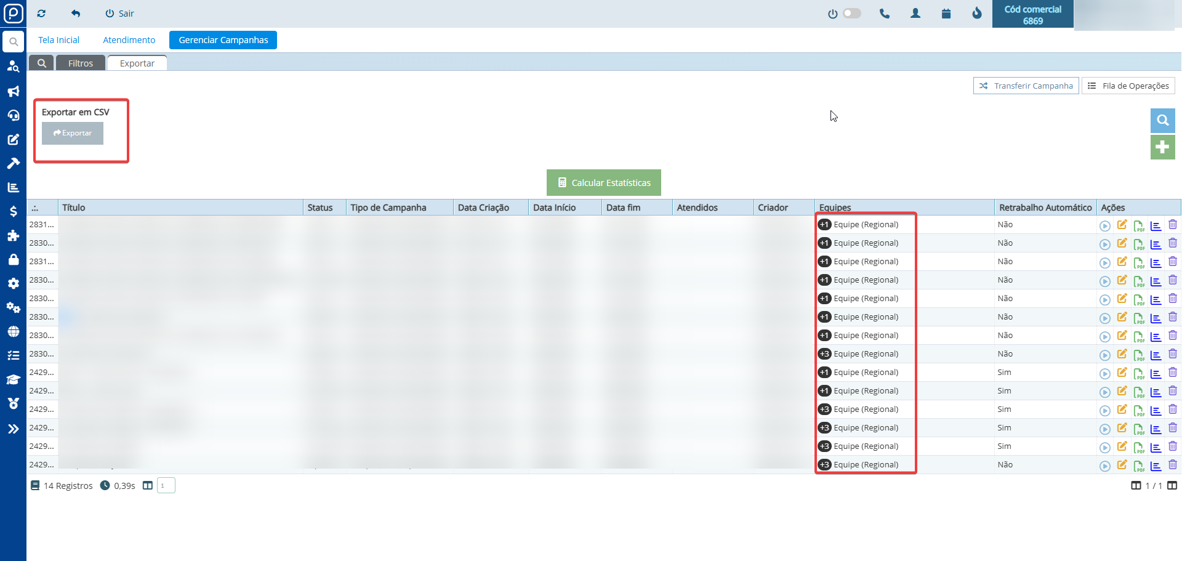
Task: Toggle the power switch in top bar
Action: pyautogui.click(x=851, y=14)
